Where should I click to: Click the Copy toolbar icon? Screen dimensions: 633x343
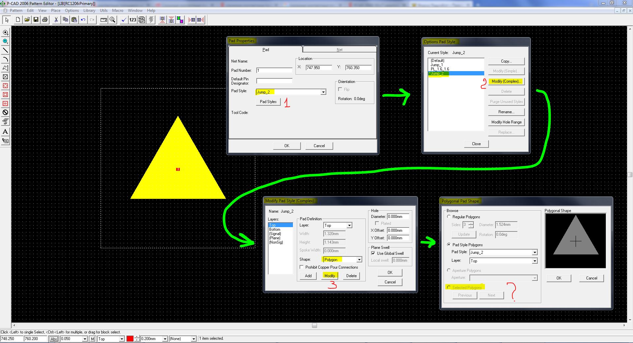click(65, 20)
